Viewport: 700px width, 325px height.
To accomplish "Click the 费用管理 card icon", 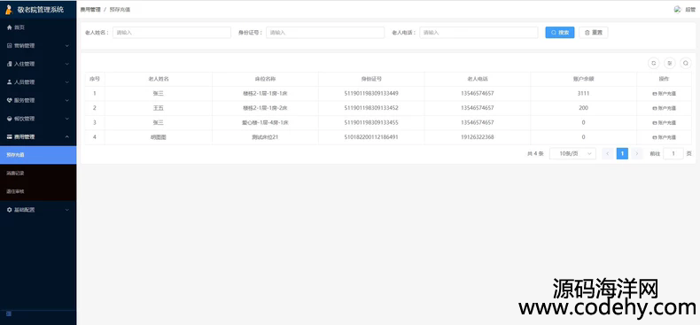I will [10, 136].
